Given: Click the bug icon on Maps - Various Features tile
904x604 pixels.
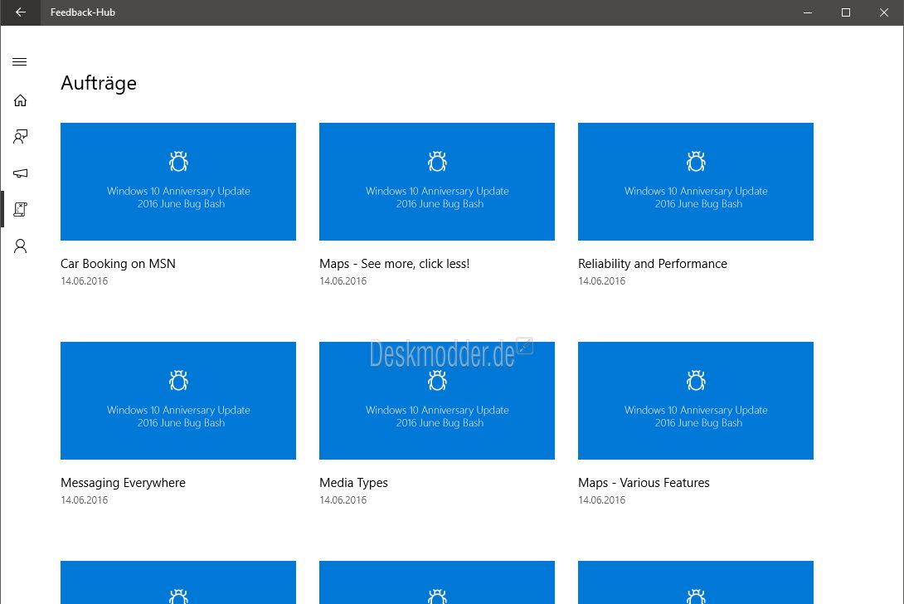Looking at the screenshot, I should [696, 381].
